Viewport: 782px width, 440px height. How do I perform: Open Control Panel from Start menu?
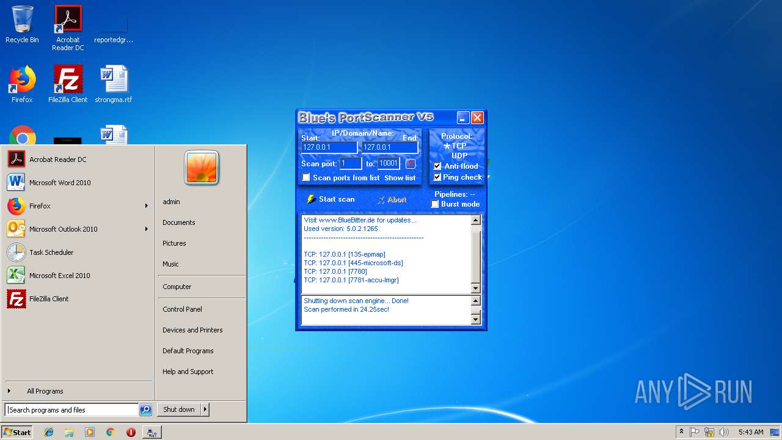click(x=182, y=309)
